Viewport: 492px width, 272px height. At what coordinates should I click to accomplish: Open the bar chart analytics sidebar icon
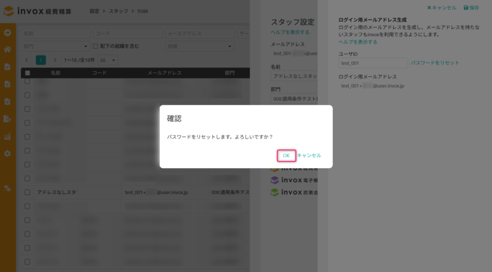(x=7, y=136)
